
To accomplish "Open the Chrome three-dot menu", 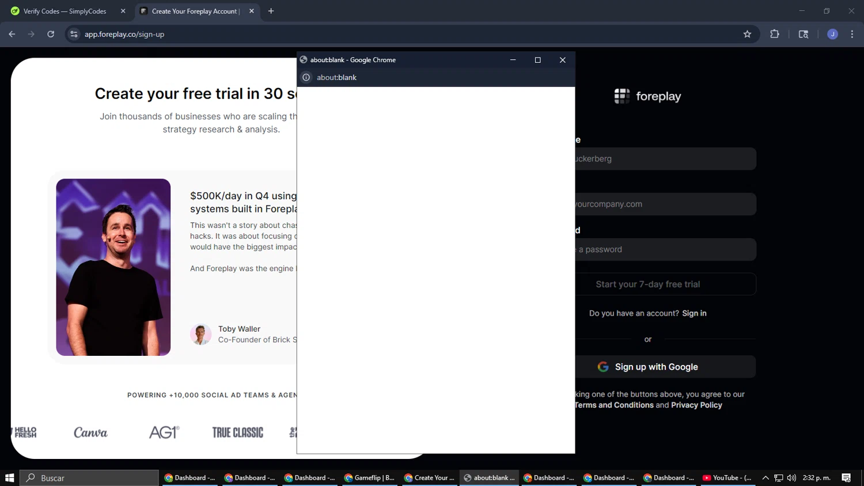I will coord(852,35).
